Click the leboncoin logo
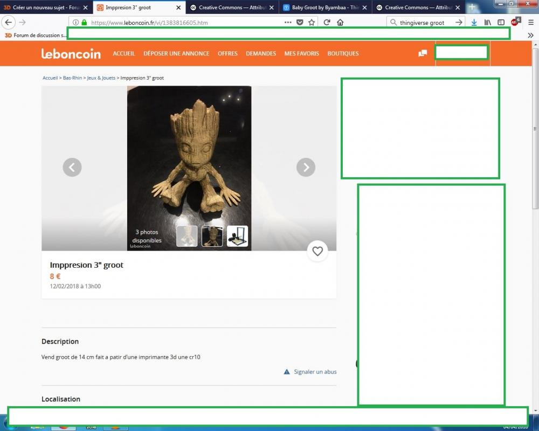Viewport: 539px width, 431px height. coord(71,54)
